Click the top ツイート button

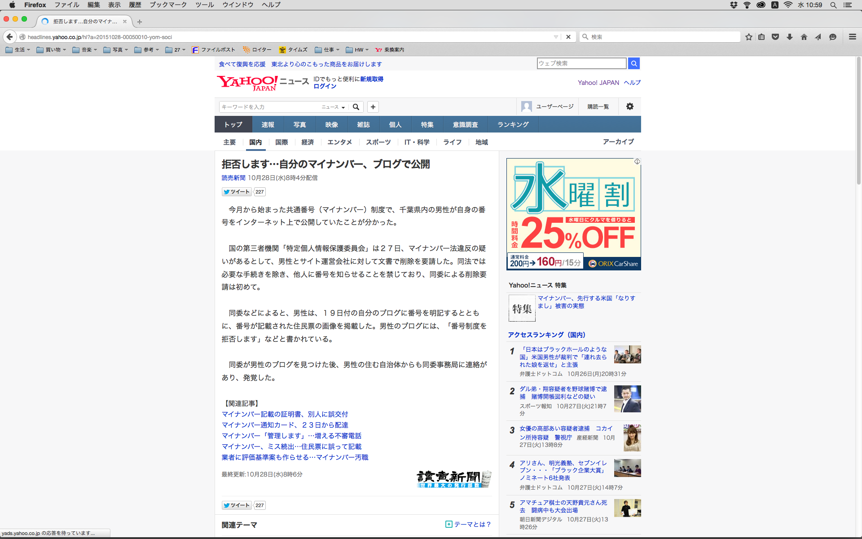(x=237, y=192)
